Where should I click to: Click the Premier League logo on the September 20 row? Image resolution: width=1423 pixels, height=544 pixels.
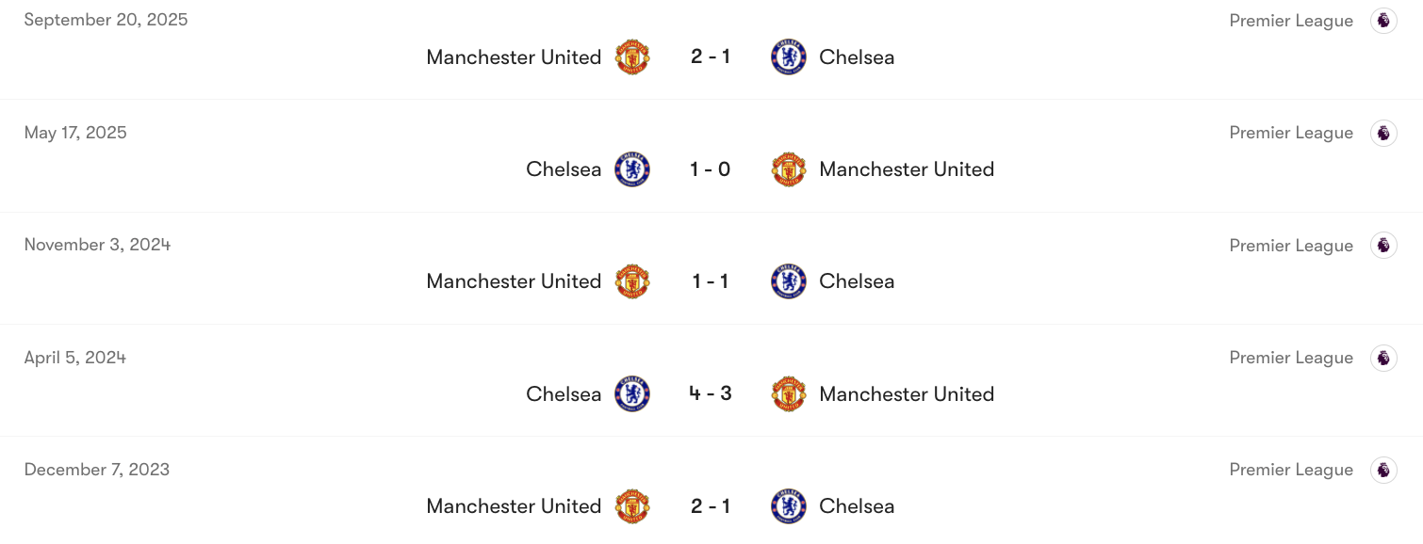click(x=1382, y=19)
